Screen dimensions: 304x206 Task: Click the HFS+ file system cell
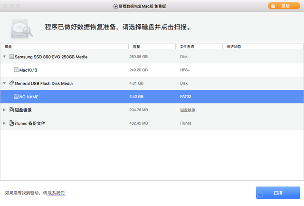pos(185,70)
